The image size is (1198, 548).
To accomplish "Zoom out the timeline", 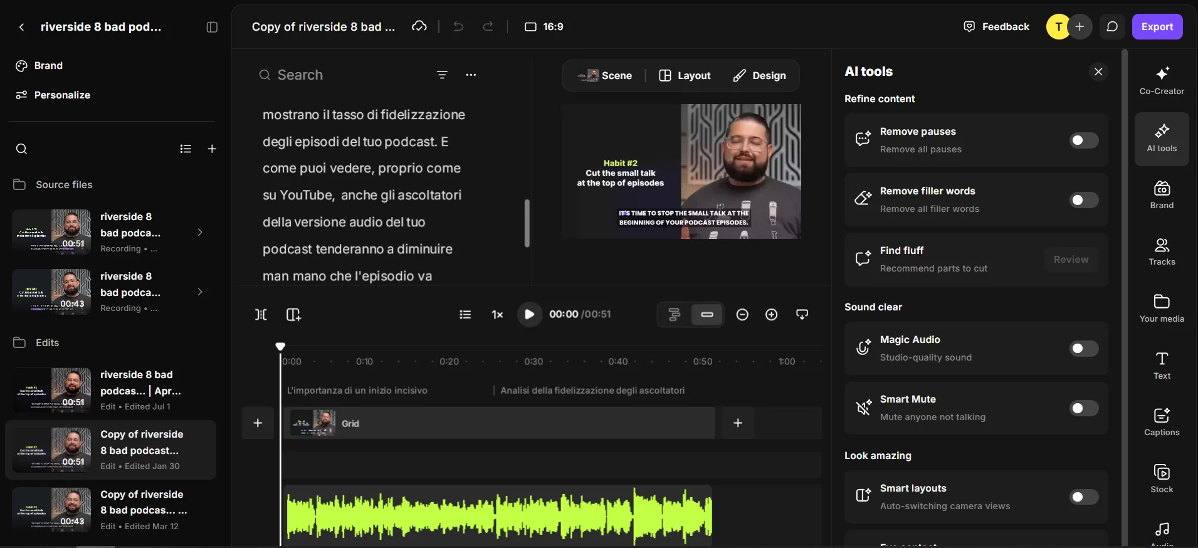I will tap(742, 314).
